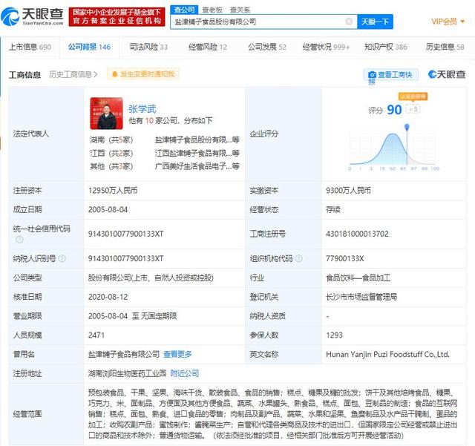The image size is (475, 446).
Task: Click the help icon beside 纳税人识别号
Action: click(62, 258)
